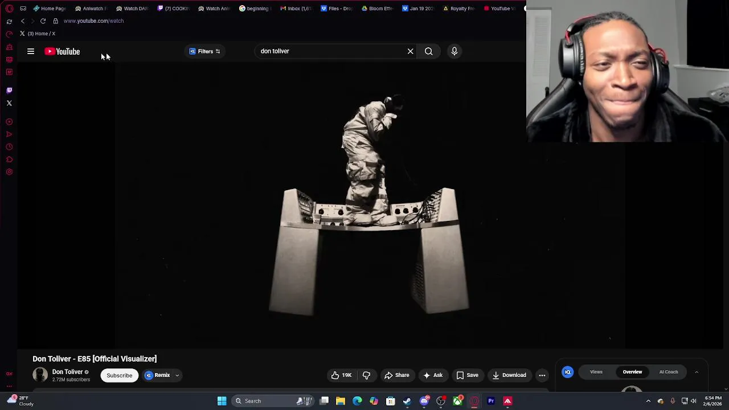Open the Gmail 'Inbox' browser tab
This screenshot has height=410, width=729.
click(296, 9)
